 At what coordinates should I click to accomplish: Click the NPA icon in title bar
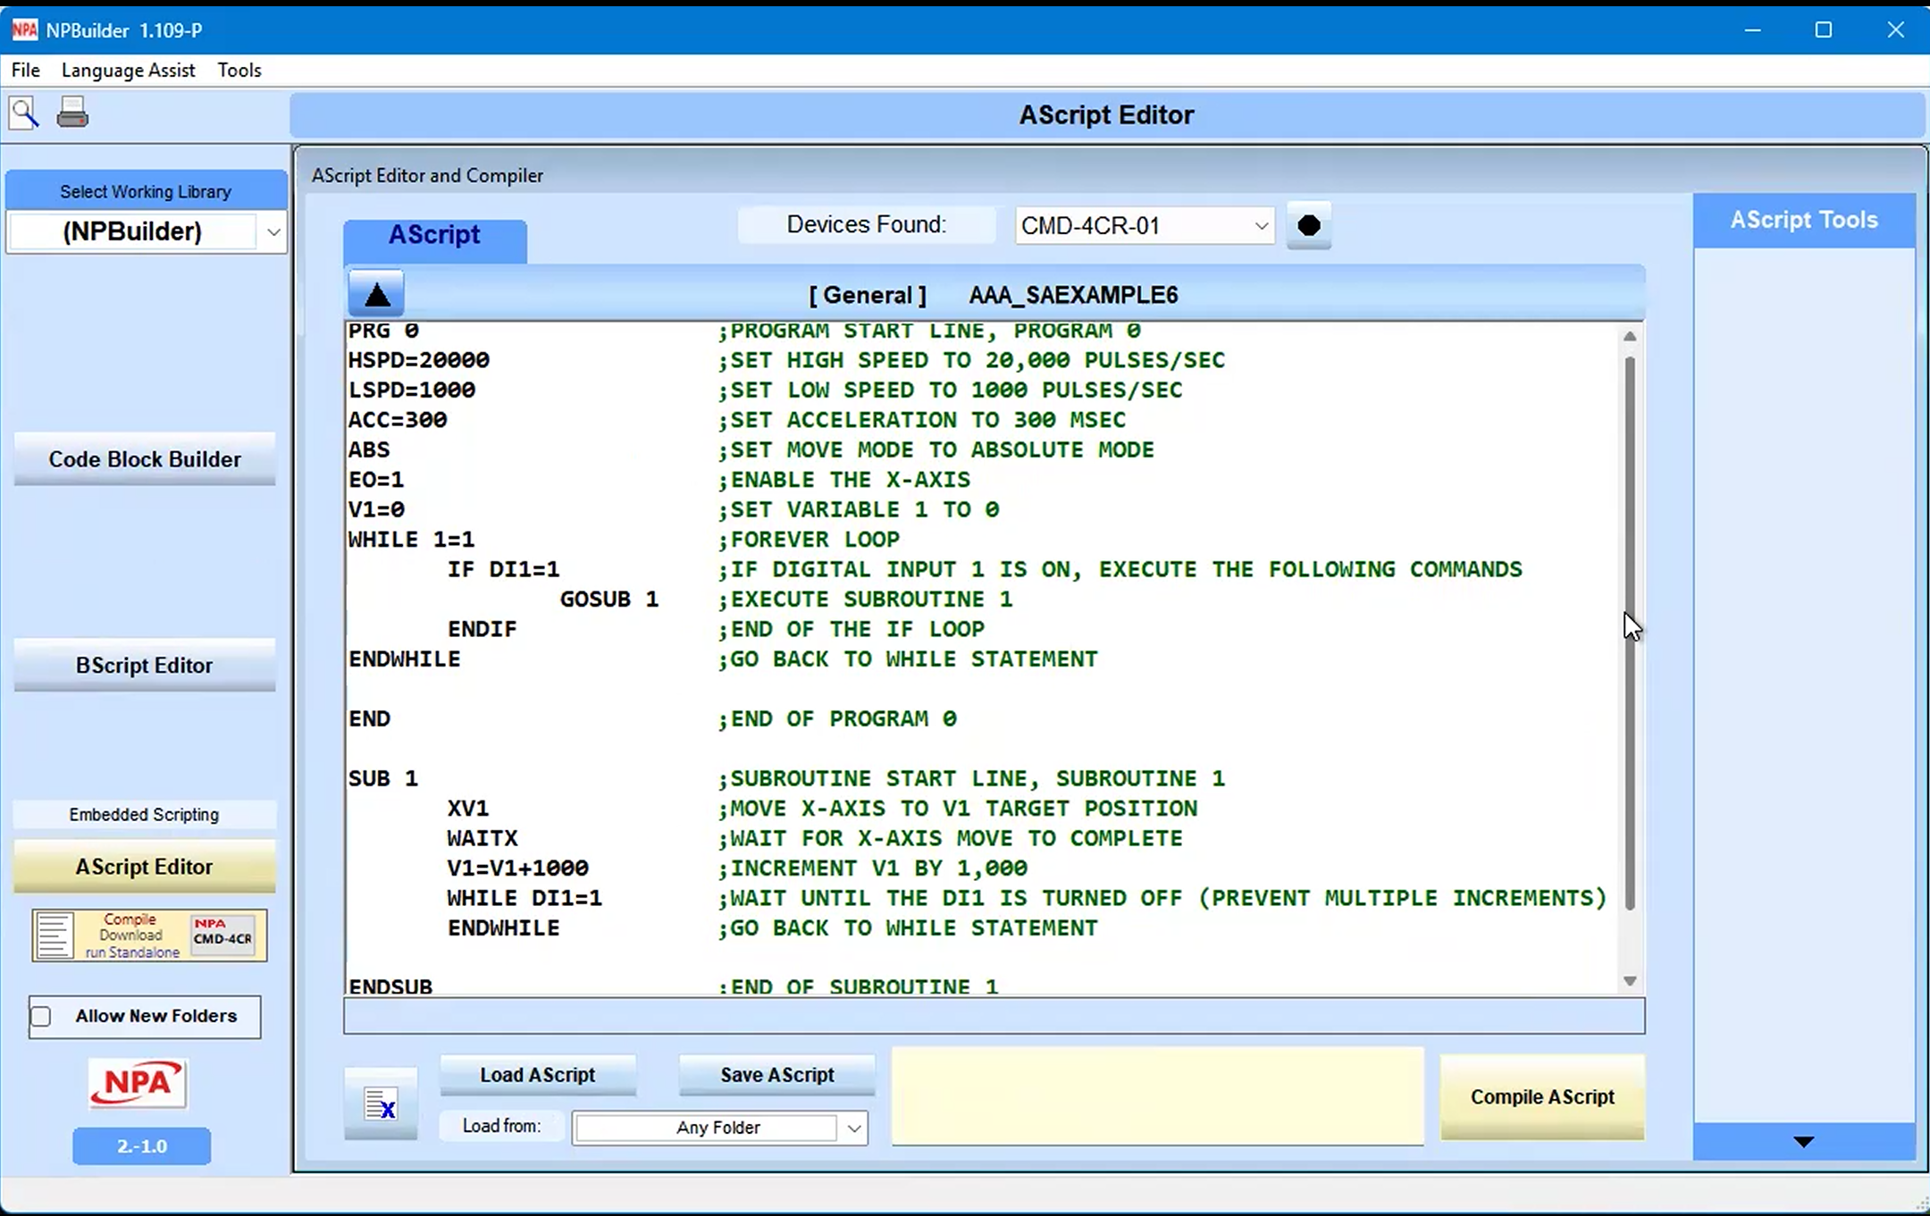tap(24, 29)
